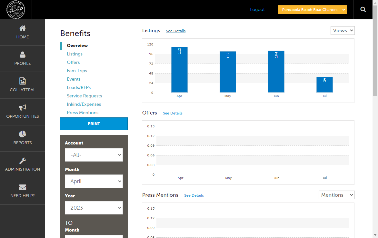This screenshot has width=378, height=238.
Task: Expand the Pensacola Beach Boat Charters dropdown
Action: 312,10
